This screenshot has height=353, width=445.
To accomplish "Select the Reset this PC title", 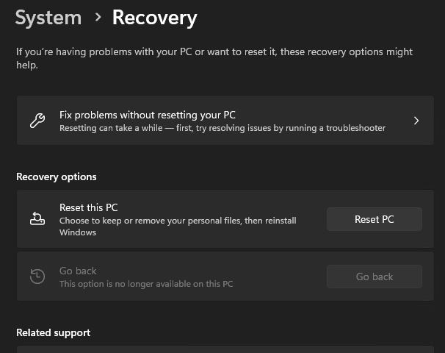I will coord(89,207).
